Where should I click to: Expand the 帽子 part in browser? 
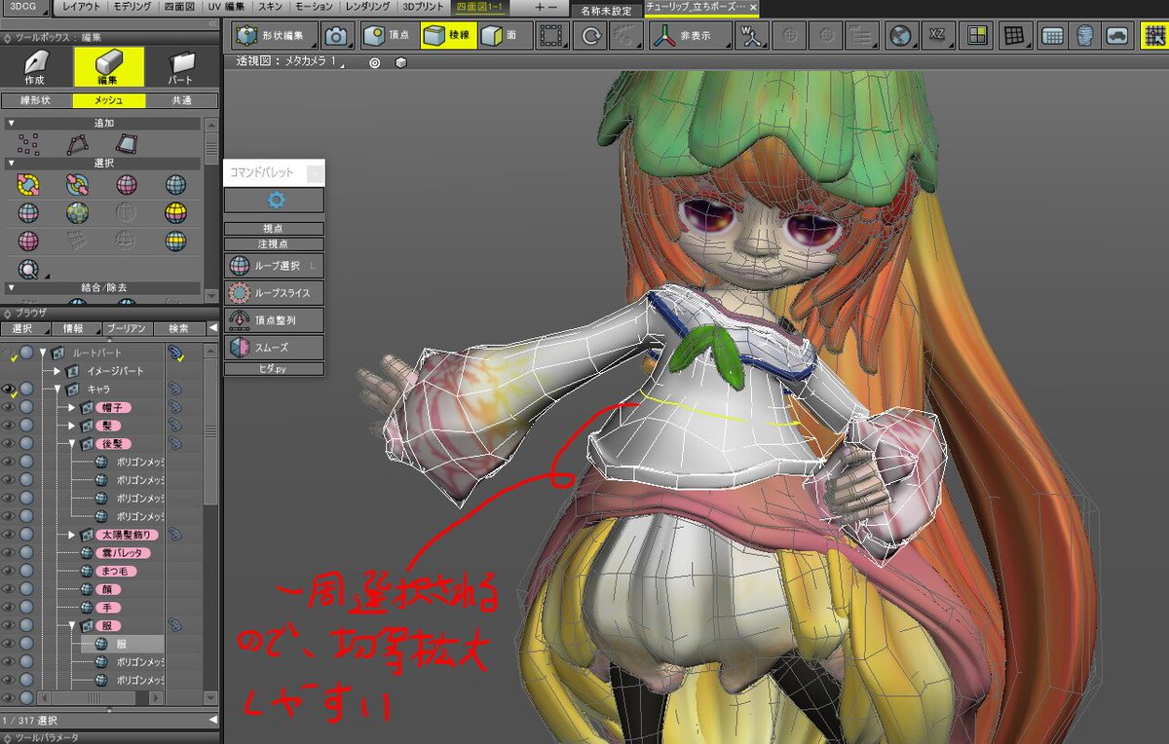(72, 407)
